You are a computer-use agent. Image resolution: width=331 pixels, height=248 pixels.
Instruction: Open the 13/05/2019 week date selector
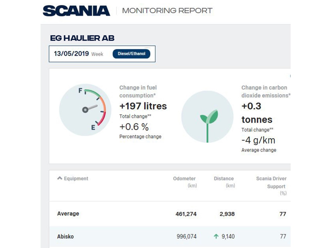[78, 54]
